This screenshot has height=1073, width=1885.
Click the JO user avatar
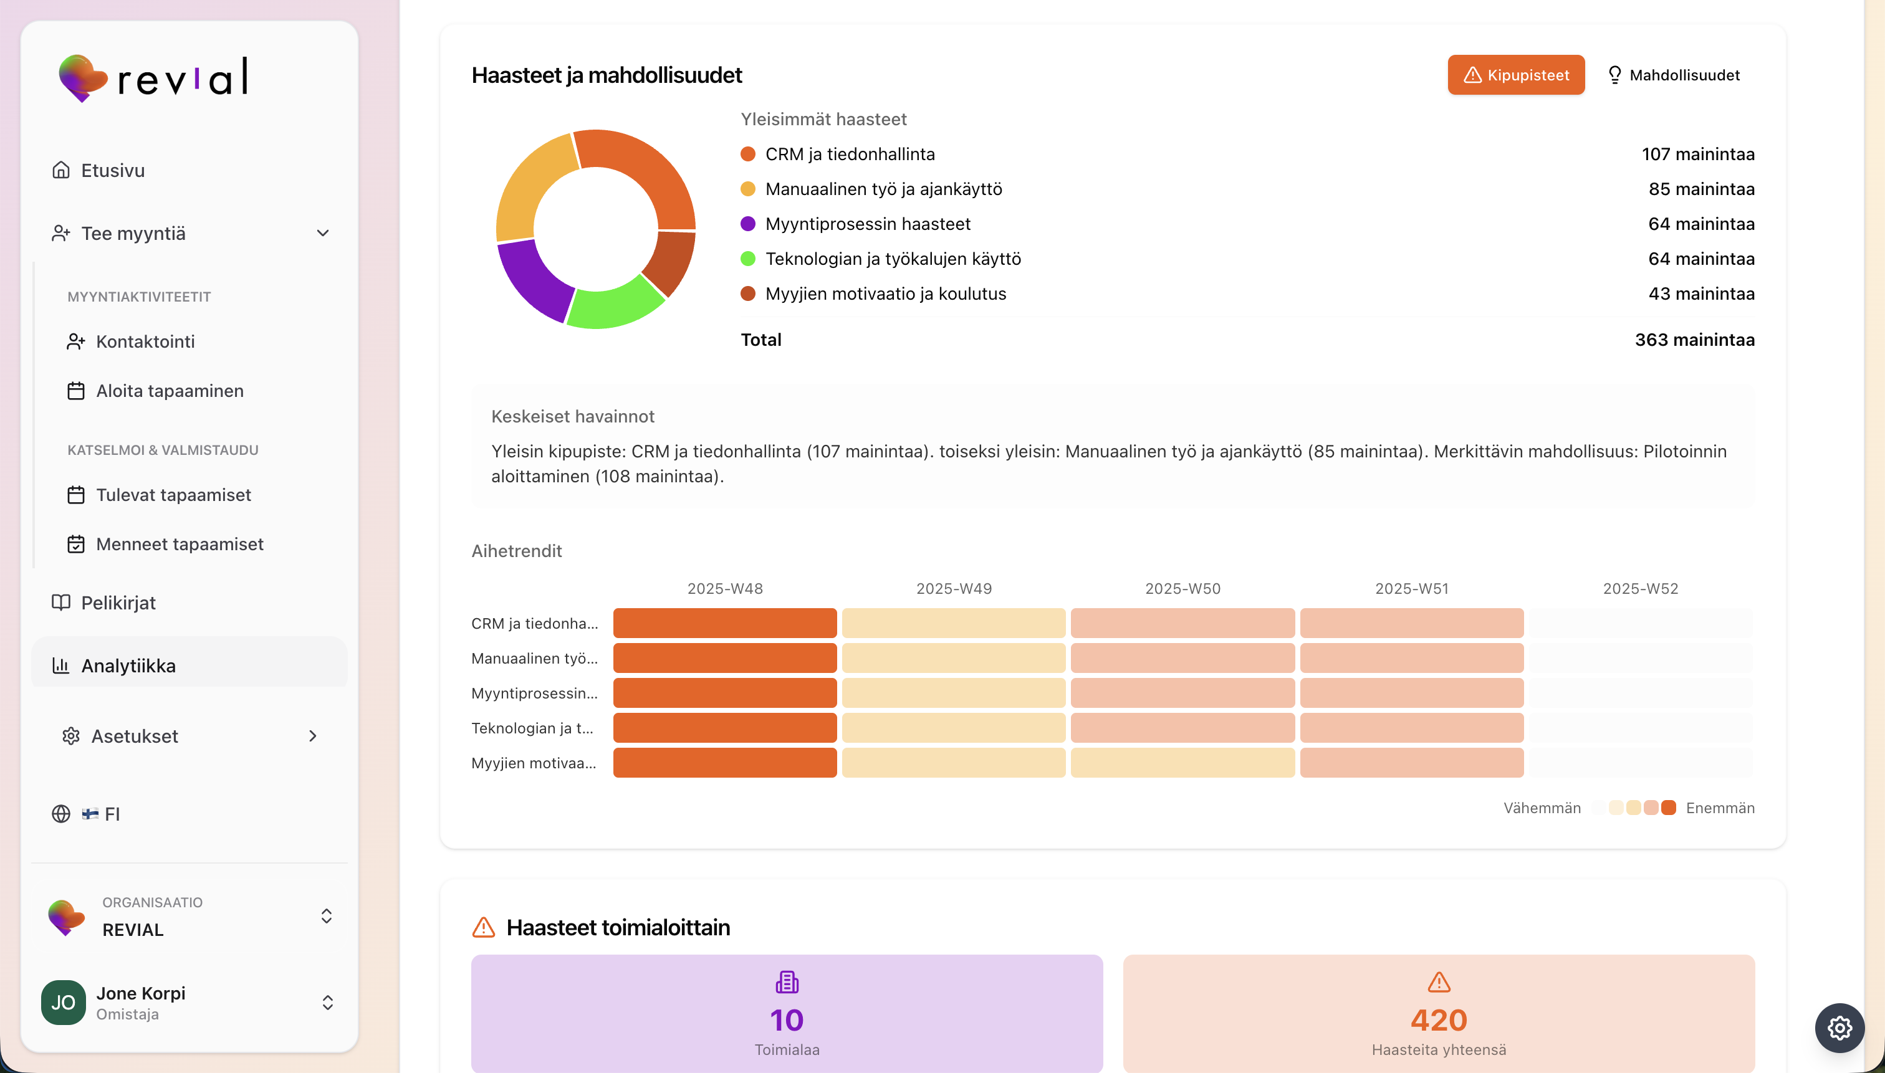tap(64, 1002)
